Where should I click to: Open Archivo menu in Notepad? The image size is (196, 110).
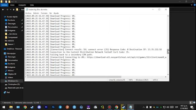[x=28, y=13]
